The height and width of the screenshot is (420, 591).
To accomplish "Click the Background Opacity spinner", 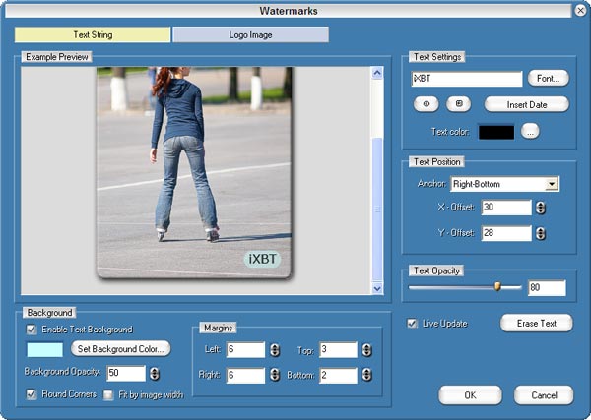I will [x=155, y=373].
